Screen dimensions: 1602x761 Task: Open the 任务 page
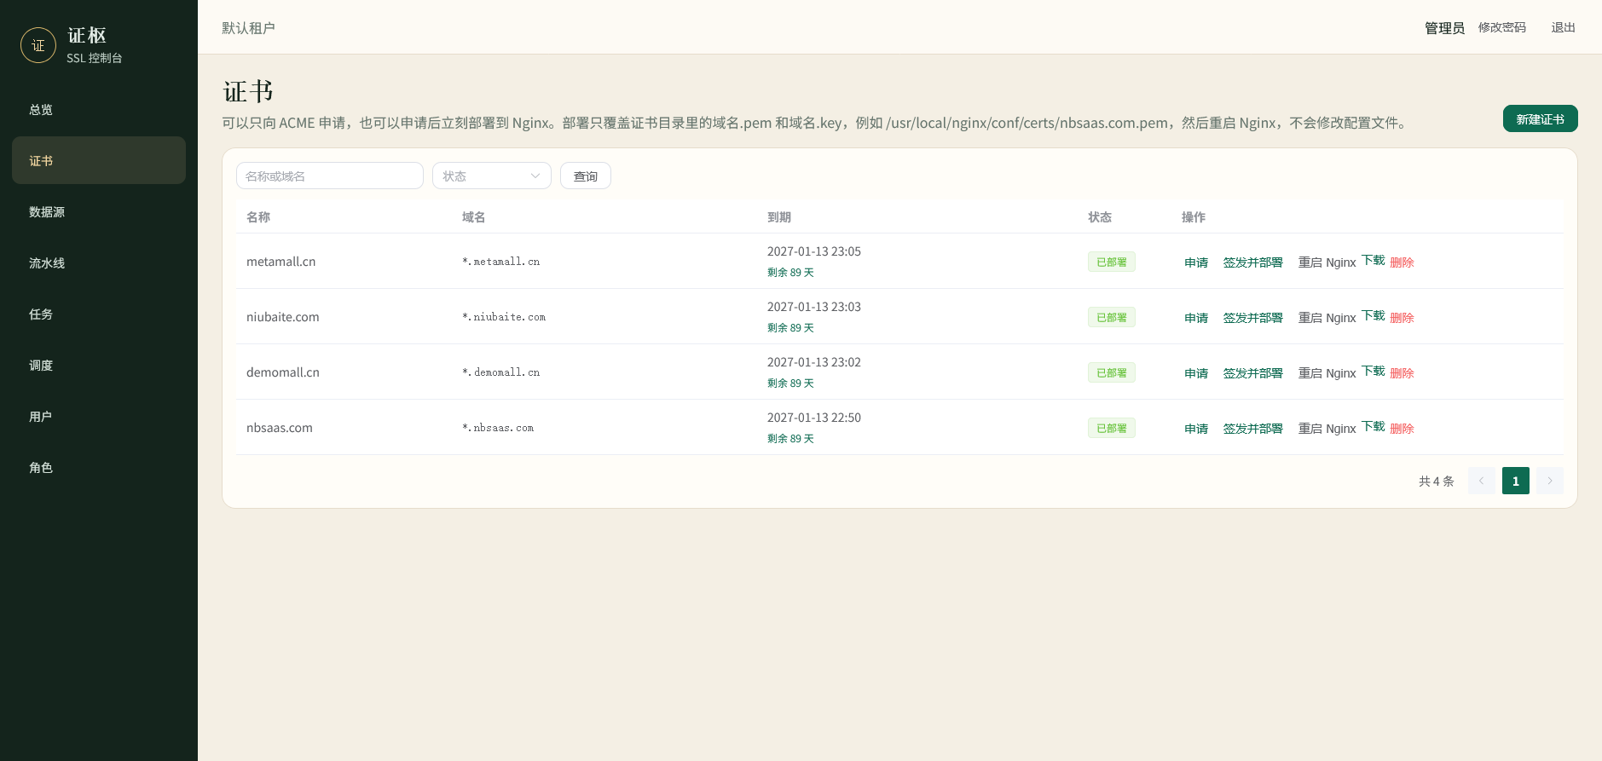click(99, 314)
